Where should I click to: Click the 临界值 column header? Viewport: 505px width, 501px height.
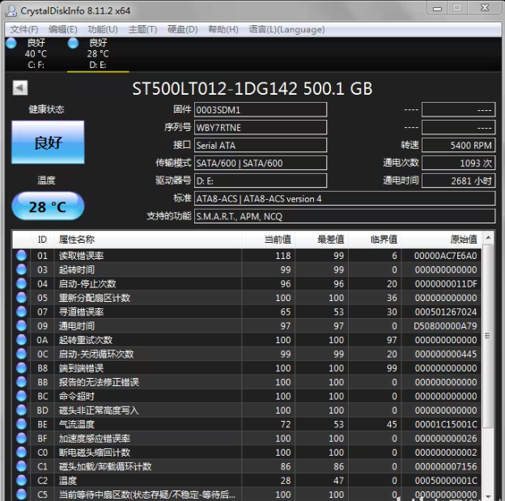point(375,240)
